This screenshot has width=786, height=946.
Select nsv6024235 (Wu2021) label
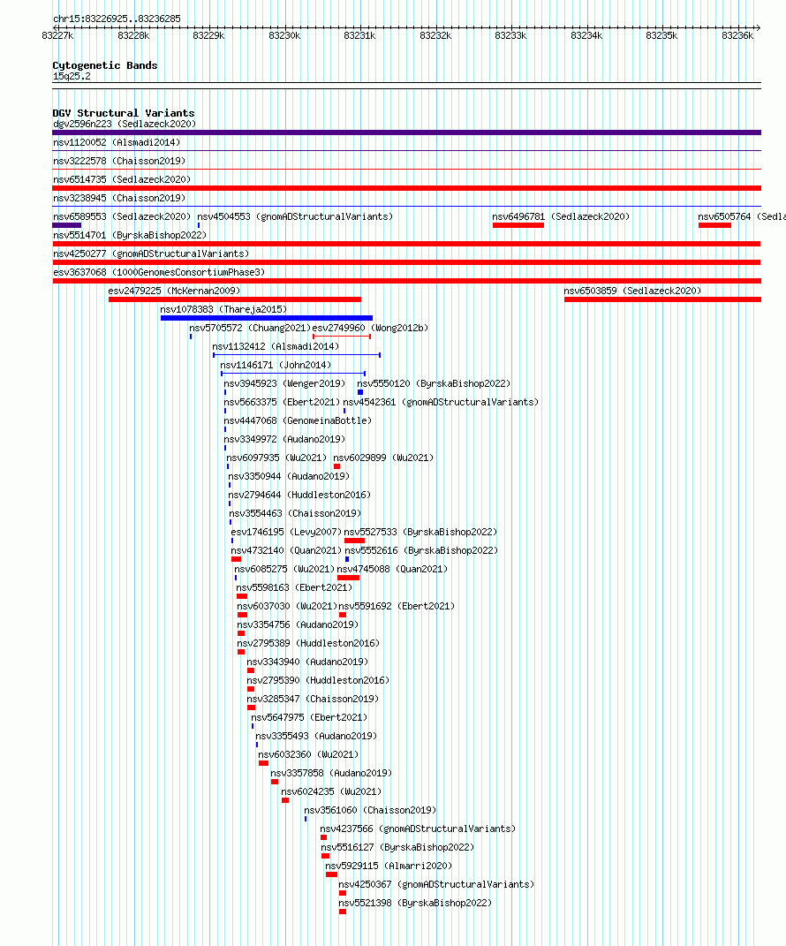331,792
